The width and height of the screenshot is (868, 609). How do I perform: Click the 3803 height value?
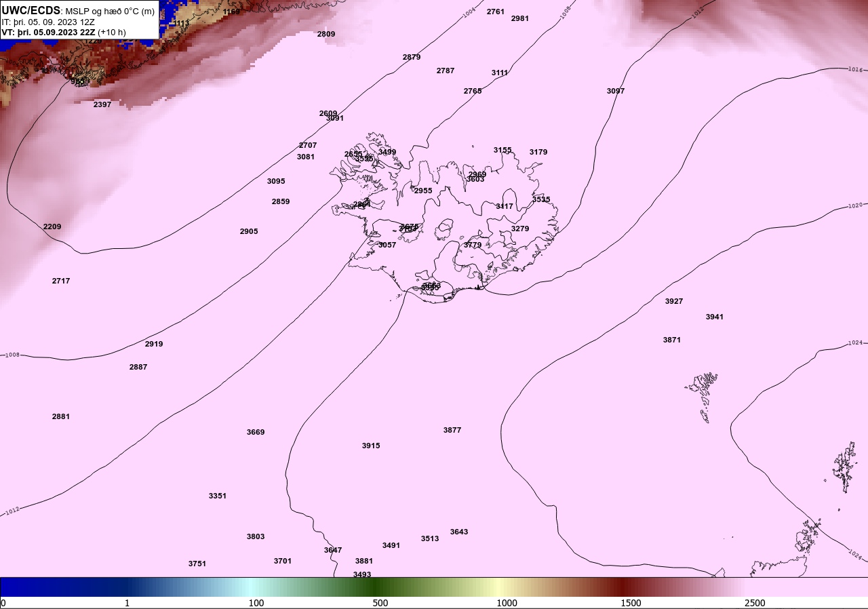256,536
